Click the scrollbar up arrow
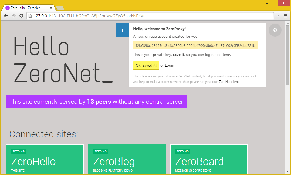 288,23
